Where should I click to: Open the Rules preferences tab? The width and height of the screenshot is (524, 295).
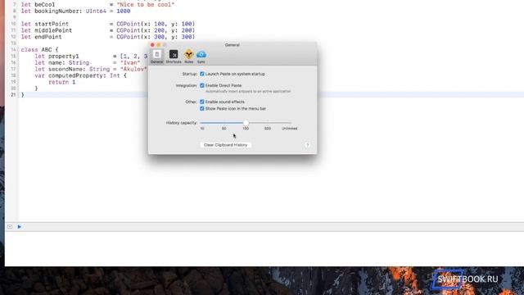189,57
